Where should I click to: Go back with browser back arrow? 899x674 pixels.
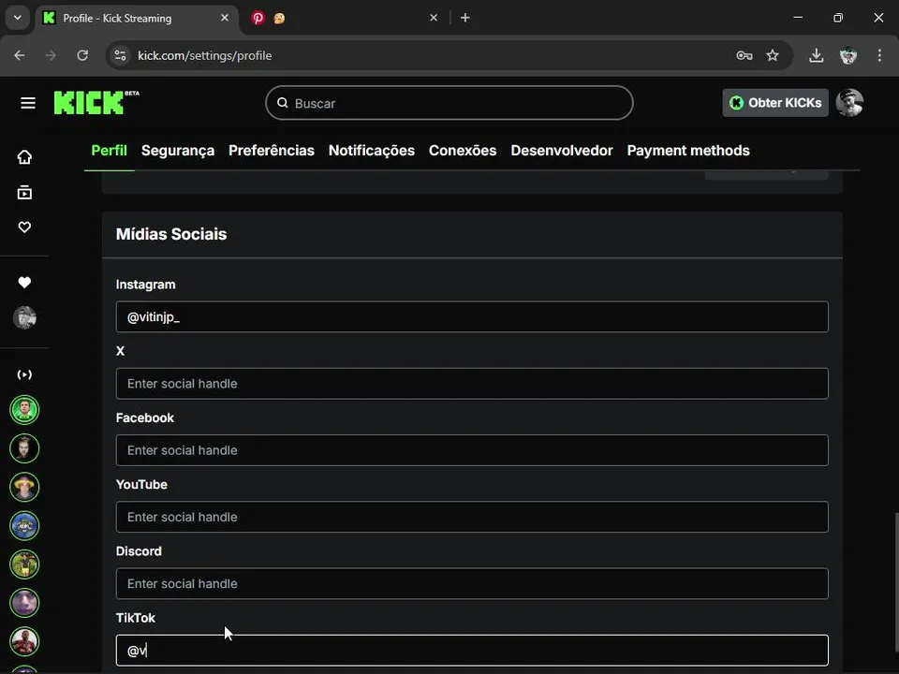(x=20, y=55)
